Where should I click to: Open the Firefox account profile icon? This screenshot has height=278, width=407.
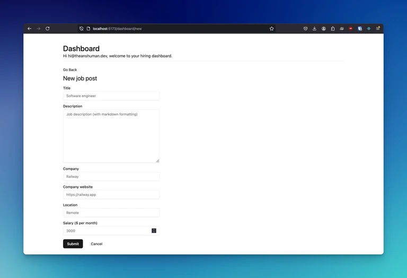(324, 29)
